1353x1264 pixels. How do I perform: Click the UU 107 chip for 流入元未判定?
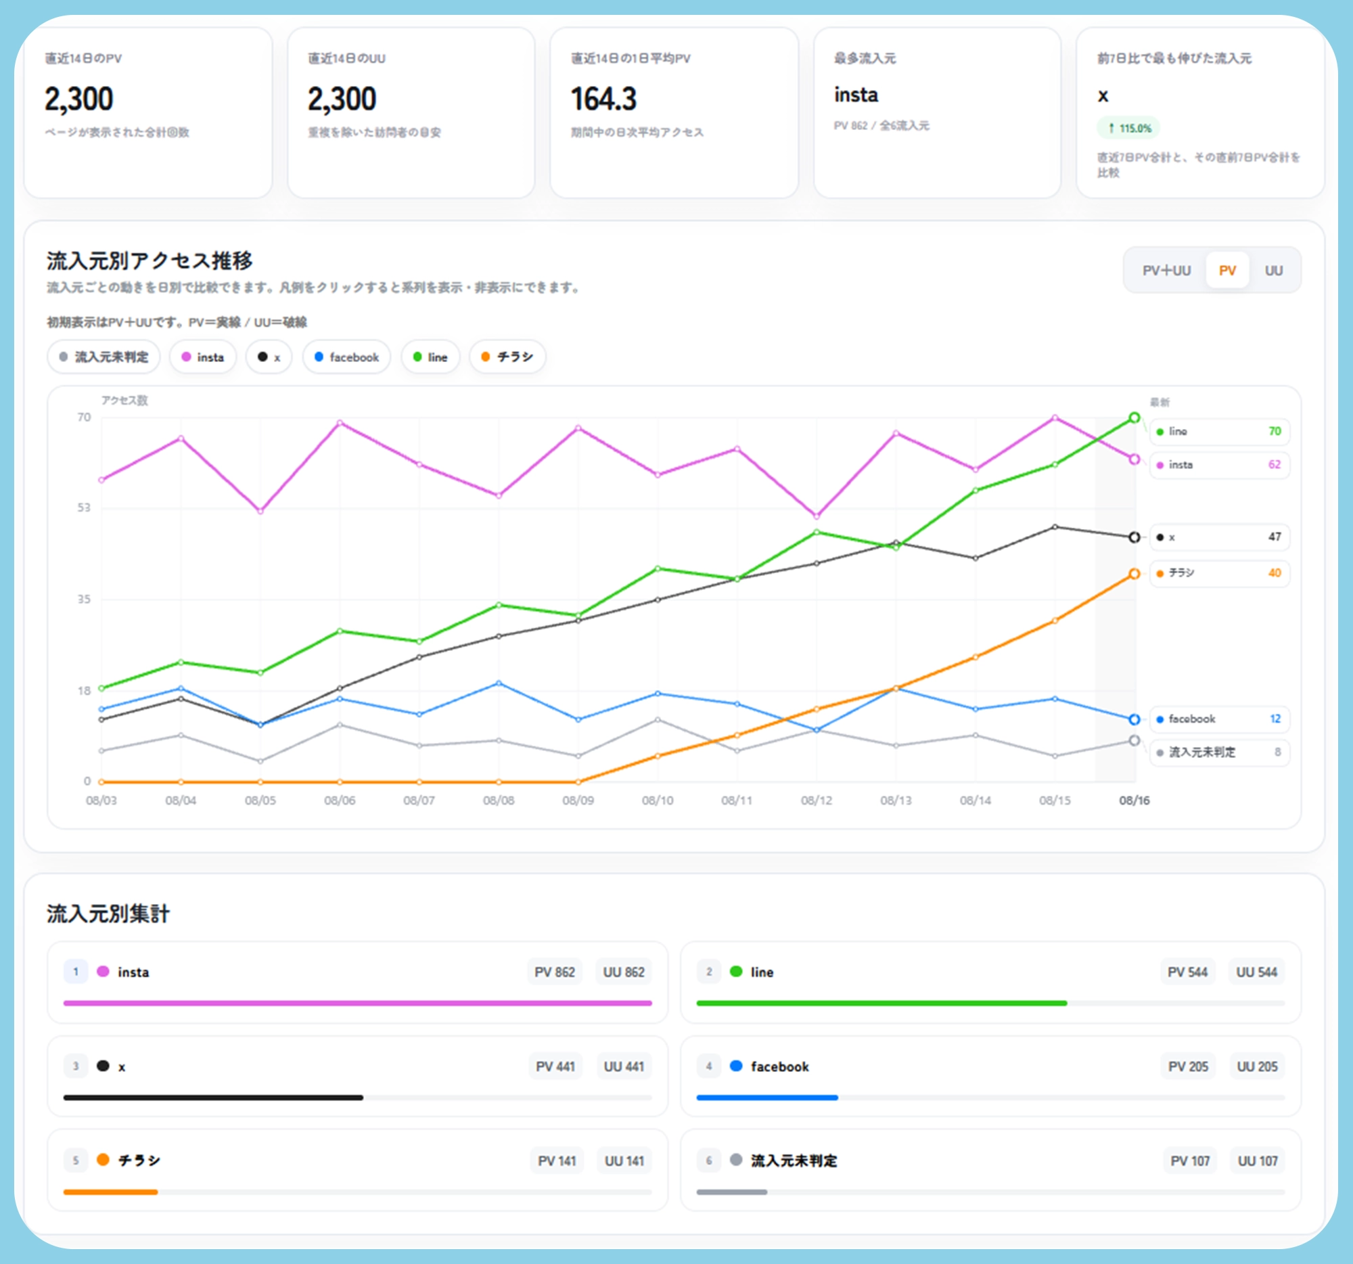(1258, 1160)
